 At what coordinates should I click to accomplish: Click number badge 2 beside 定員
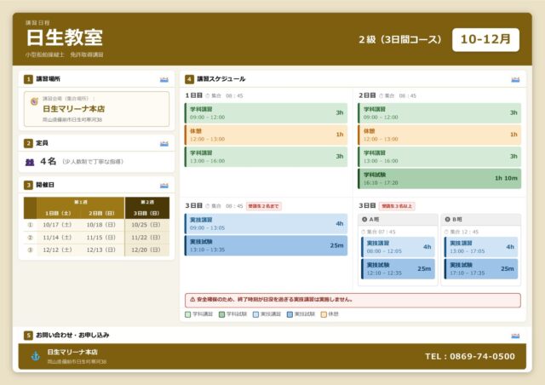pos(28,143)
